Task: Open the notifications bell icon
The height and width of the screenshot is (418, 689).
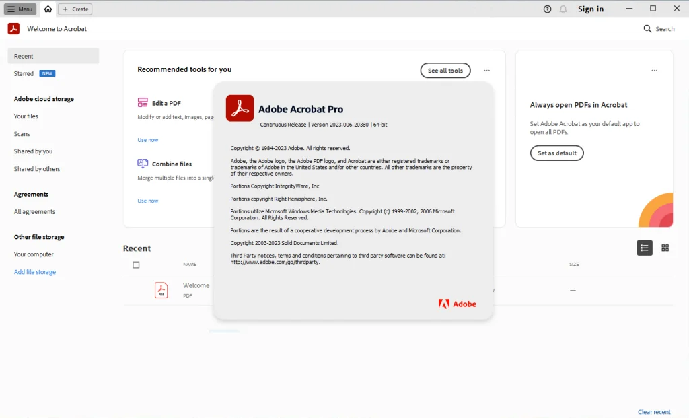Action: point(563,9)
